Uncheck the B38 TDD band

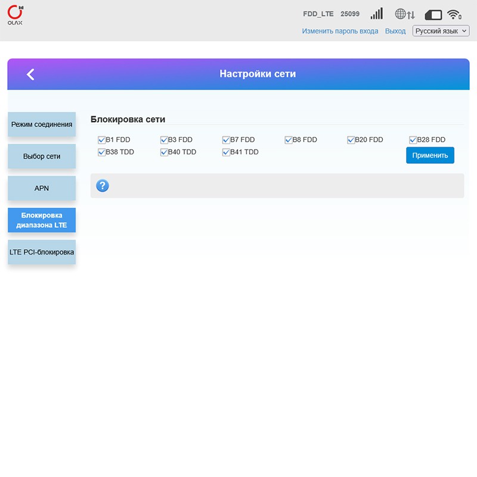[x=101, y=153]
